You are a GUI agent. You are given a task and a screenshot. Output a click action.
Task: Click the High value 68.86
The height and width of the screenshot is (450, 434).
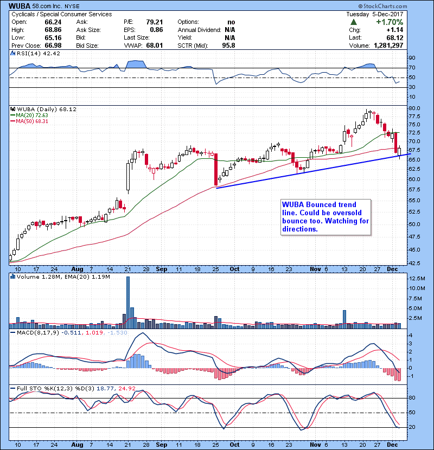tap(53, 30)
